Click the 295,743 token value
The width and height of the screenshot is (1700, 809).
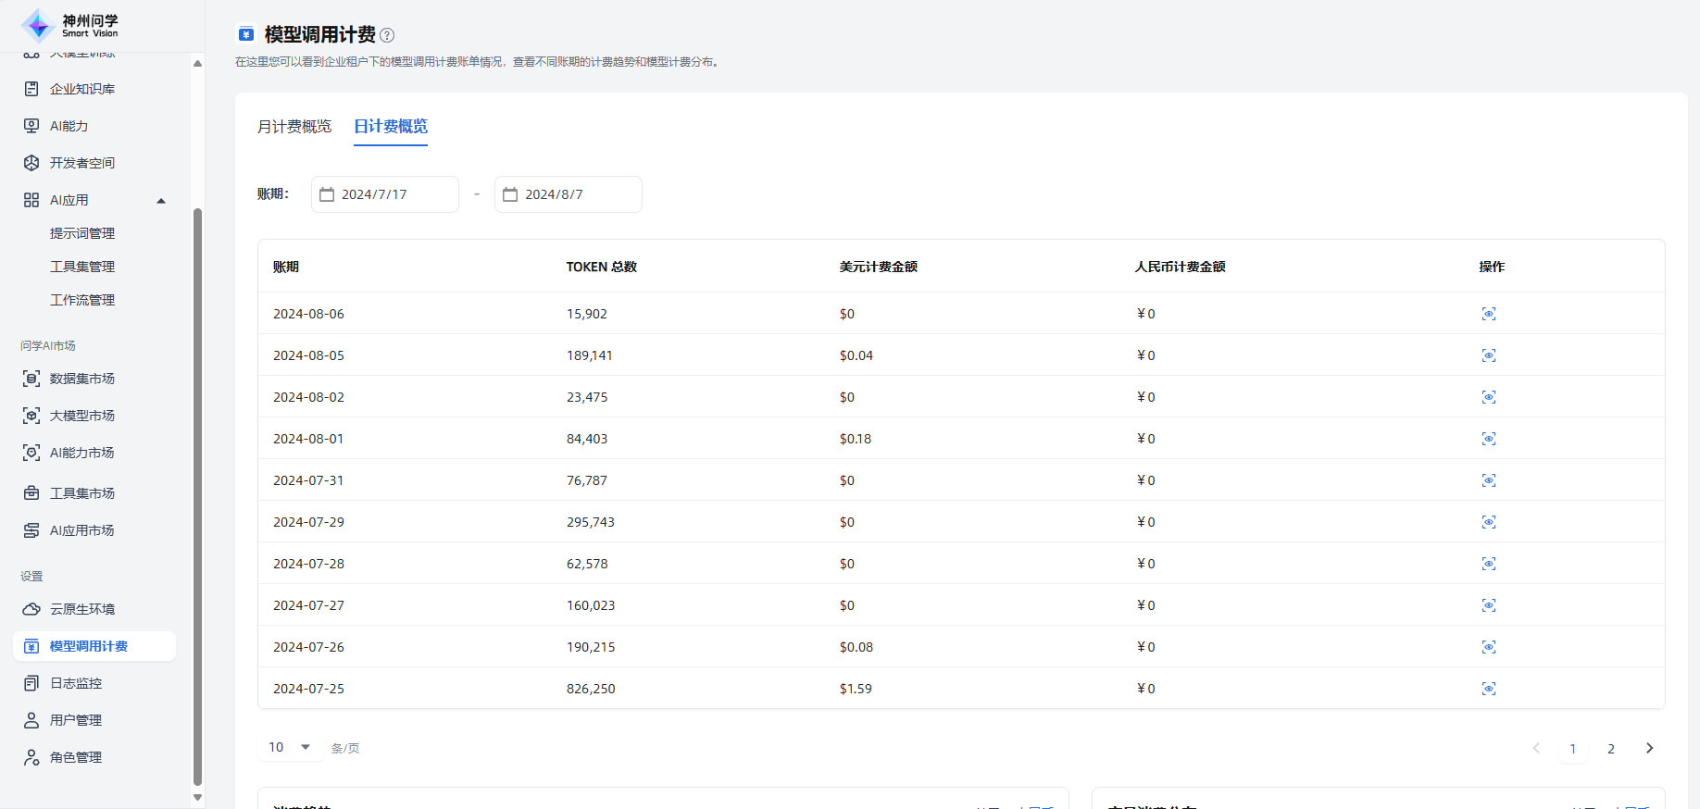click(591, 522)
